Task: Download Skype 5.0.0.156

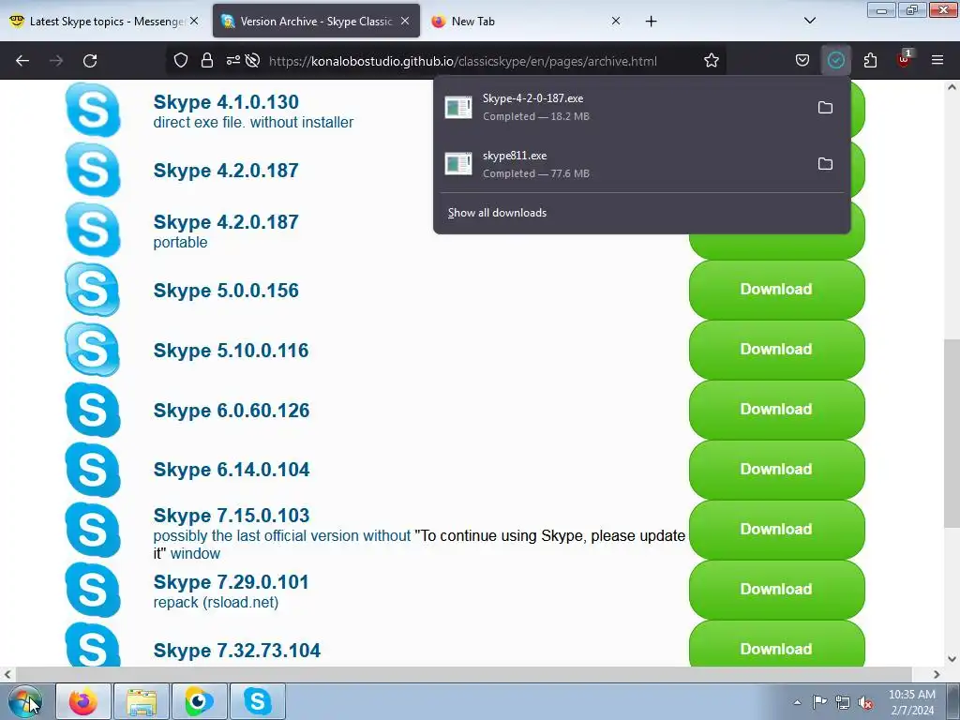Action: 776,289
